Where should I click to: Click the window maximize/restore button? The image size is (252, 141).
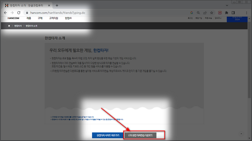(239, 2)
